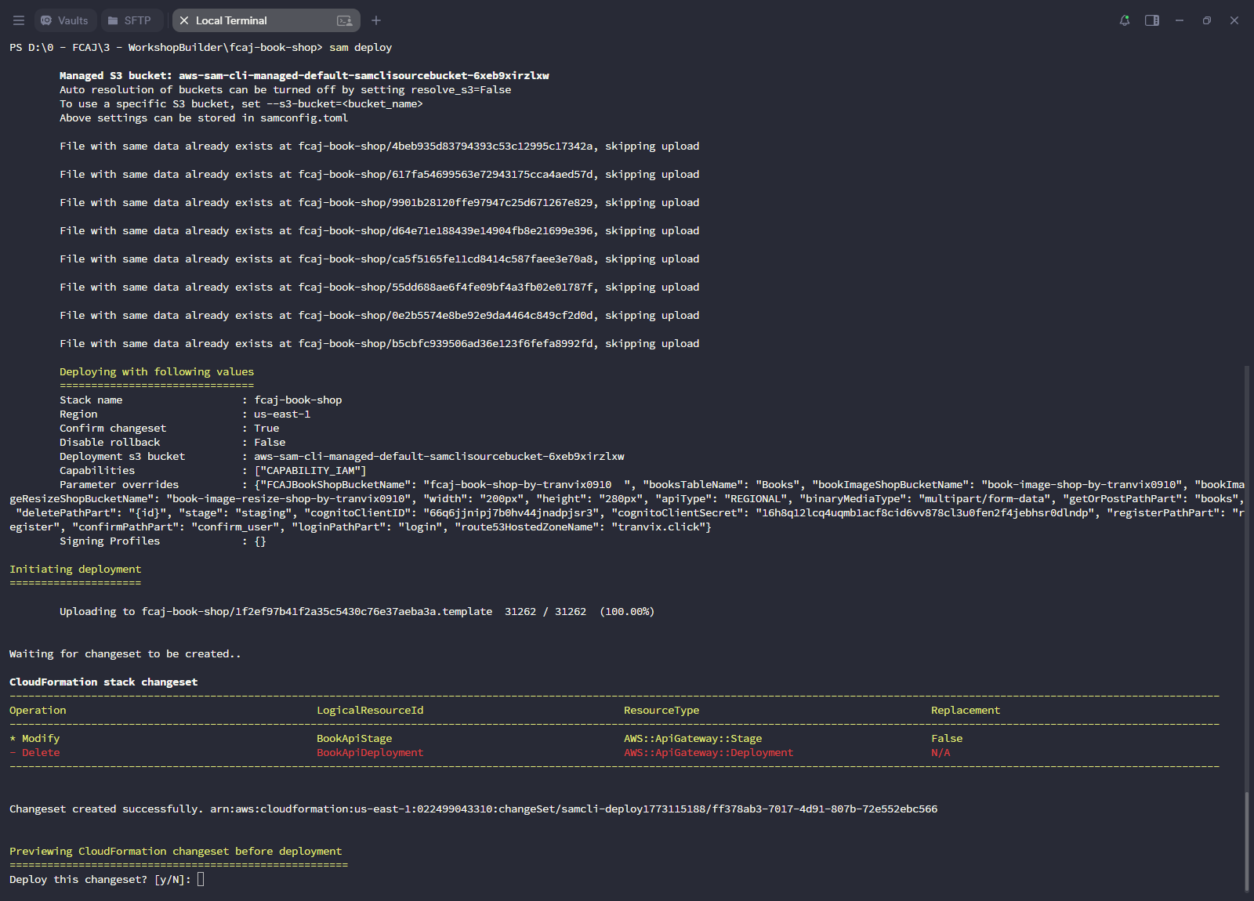The width and height of the screenshot is (1254, 901).
Task: Click the Confirm changeset value 'True'
Action: point(266,428)
